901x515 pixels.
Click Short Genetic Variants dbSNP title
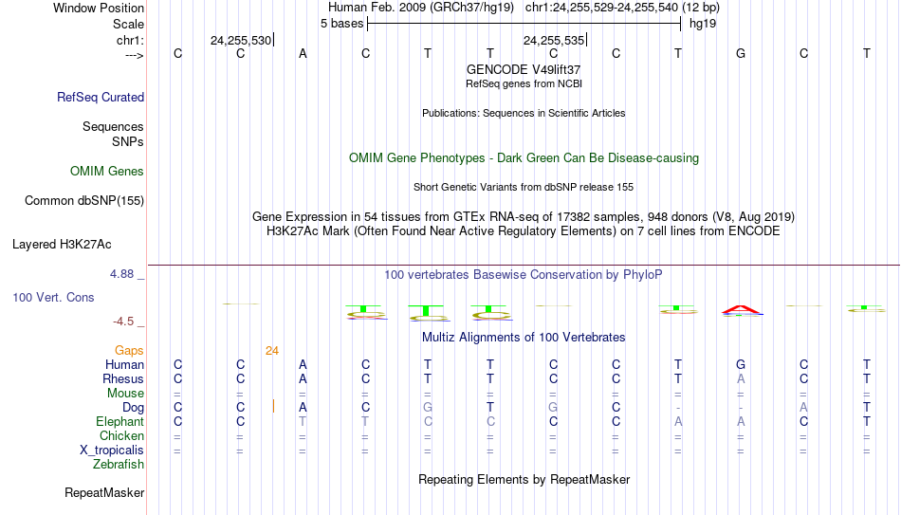[x=524, y=188]
